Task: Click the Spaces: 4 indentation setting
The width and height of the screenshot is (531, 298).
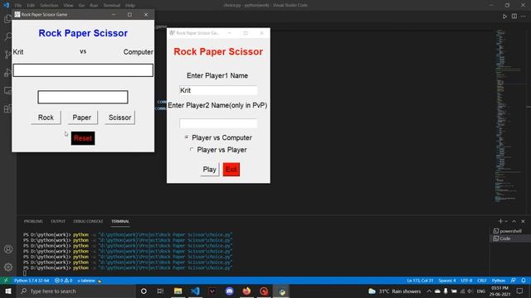Action: 447,281
